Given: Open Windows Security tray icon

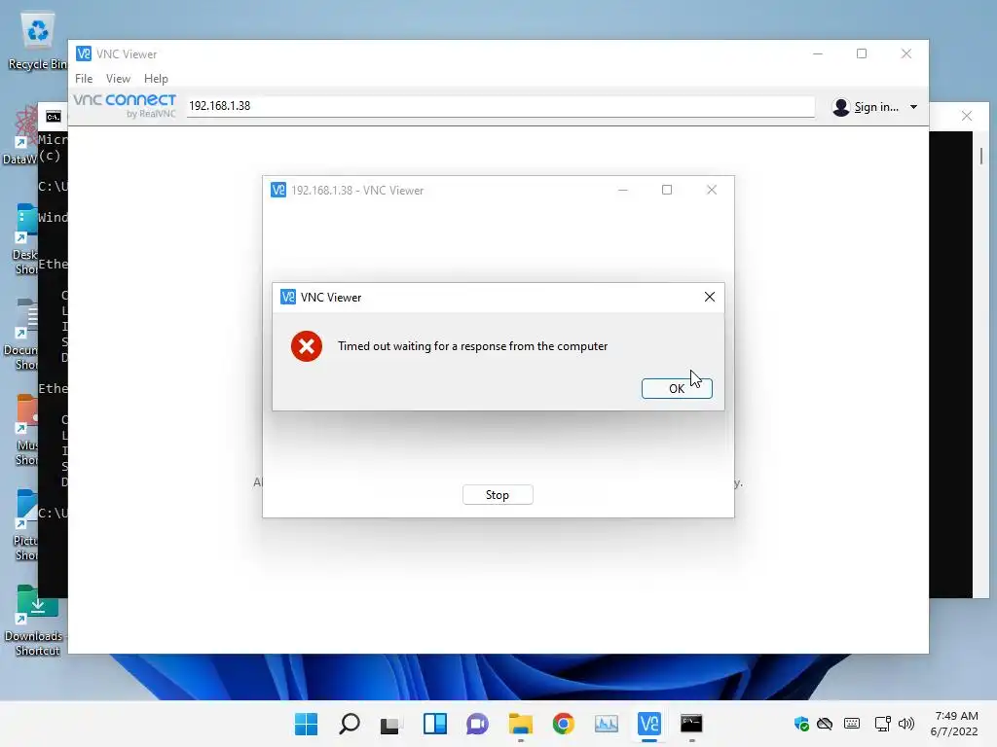Looking at the screenshot, I should pos(801,724).
